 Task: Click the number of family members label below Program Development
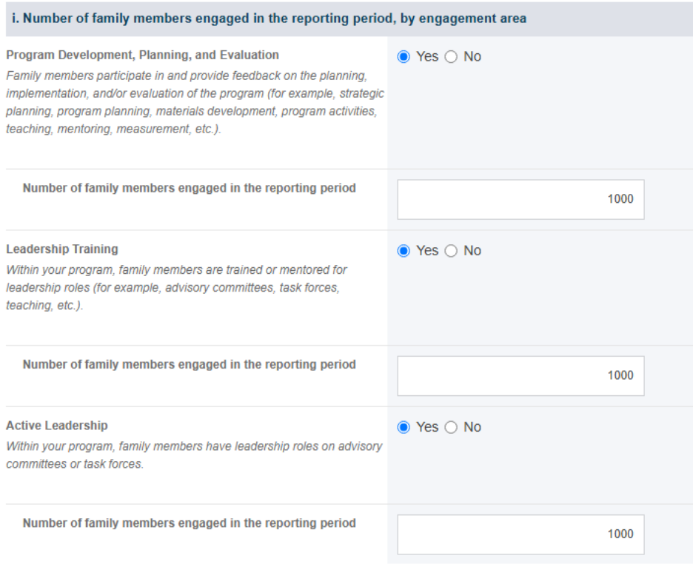pyautogui.click(x=189, y=188)
